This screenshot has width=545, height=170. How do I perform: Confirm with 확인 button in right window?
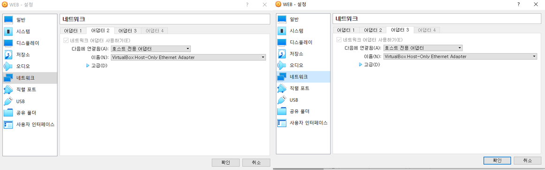pos(497,160)
